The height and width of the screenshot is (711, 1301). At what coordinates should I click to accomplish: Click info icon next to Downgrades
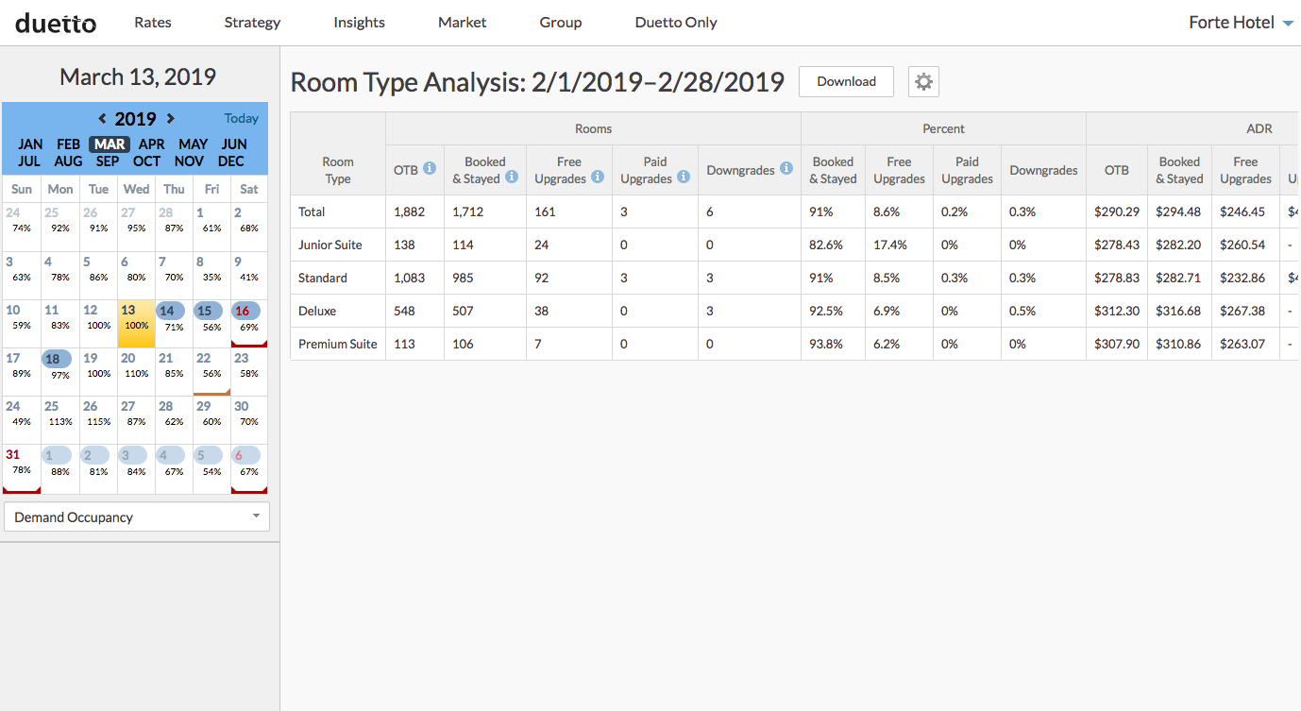tap(786, 169)
